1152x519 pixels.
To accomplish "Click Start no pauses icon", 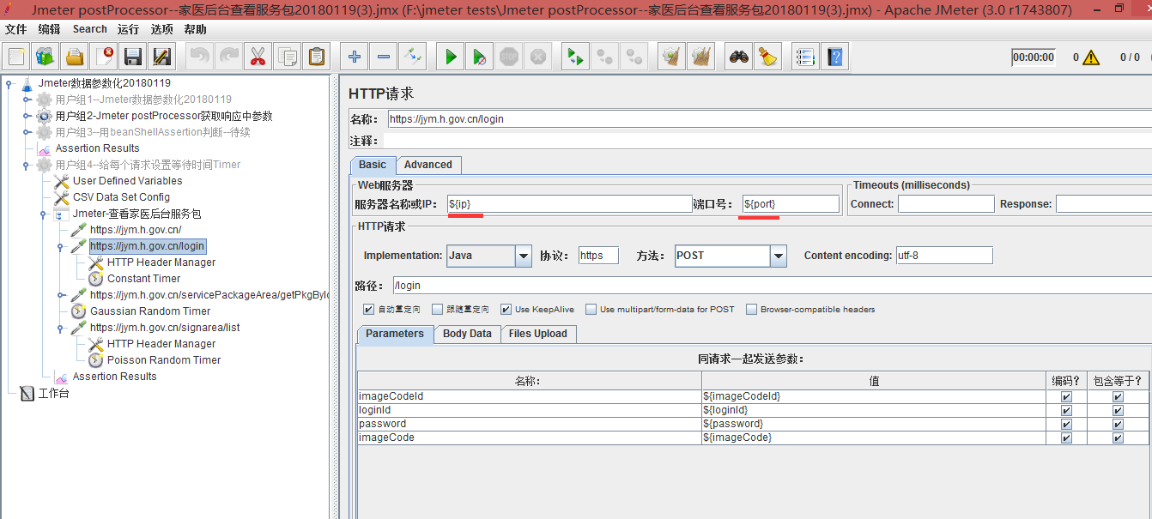I will [479, 57].
